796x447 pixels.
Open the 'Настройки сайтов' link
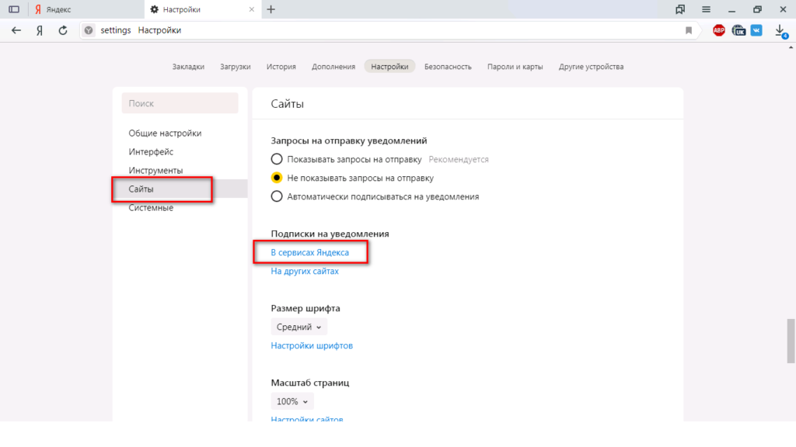(x=307, y=418)
